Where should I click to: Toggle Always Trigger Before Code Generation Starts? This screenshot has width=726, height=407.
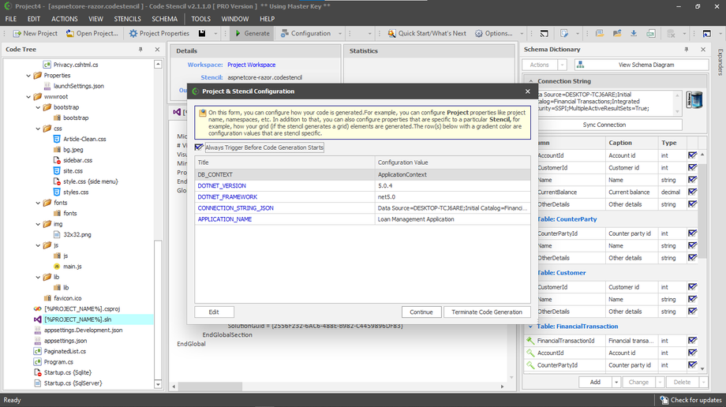tap(199, 147)
